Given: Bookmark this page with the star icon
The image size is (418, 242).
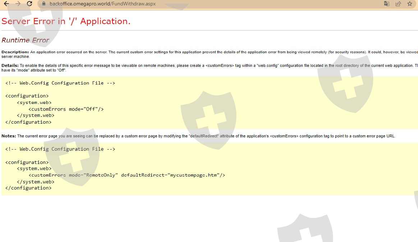Looking at the screenshot, I should tap(409, 4).
